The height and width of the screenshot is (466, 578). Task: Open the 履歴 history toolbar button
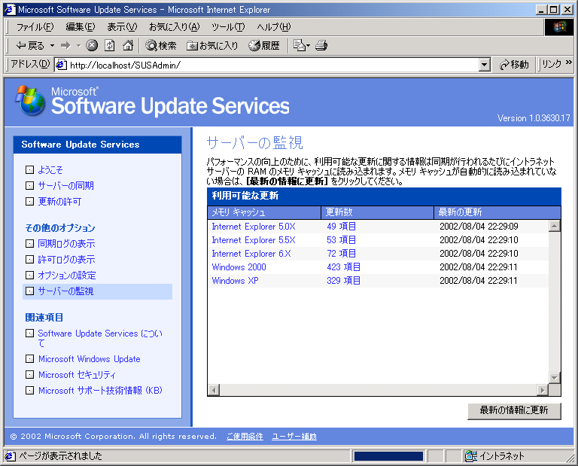click(264, 45)
